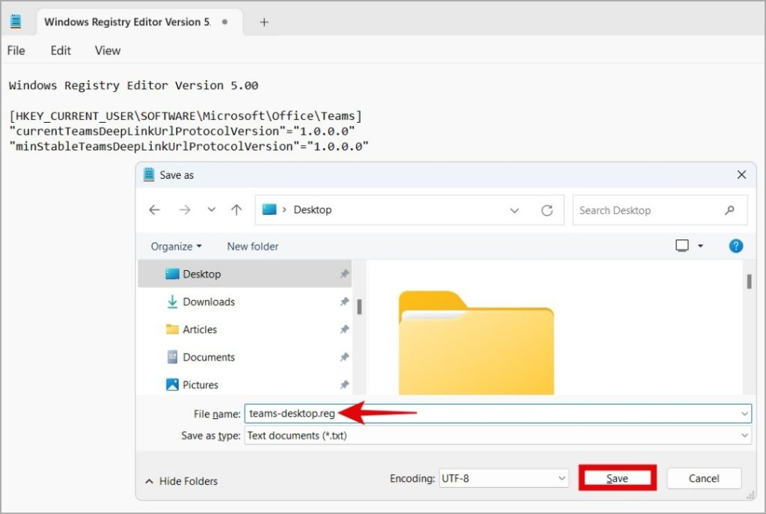
Task: Click the minStableTeamsDeepLinkUrlProtocolVersion line
Action: (189, 146)
